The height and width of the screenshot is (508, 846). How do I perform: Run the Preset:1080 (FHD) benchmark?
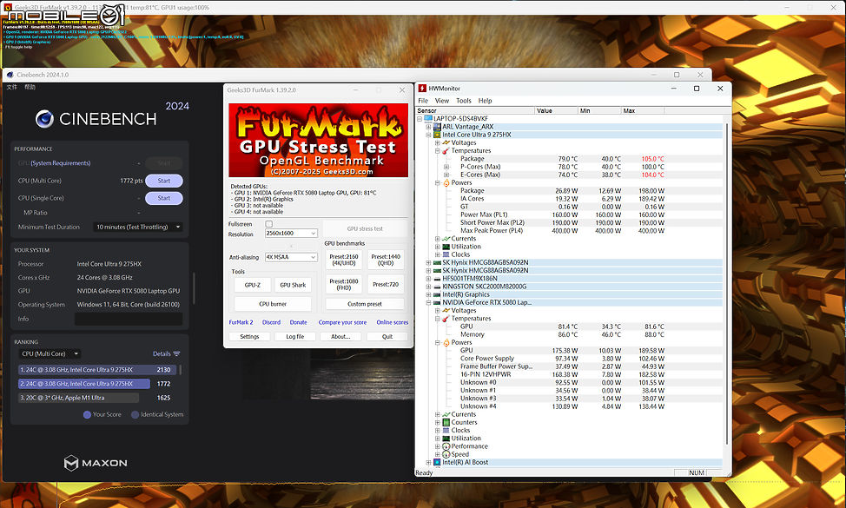pyautogui.click(x=344, y=284)
